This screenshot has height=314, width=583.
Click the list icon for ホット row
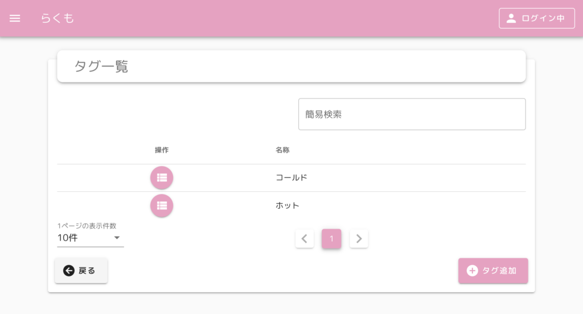162,205
